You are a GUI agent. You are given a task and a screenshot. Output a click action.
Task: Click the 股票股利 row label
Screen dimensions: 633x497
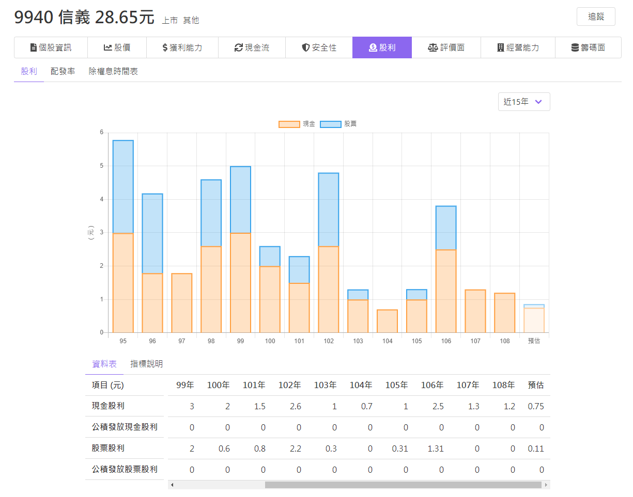click(108, 448)
